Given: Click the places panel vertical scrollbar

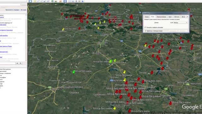Looking at the screenshot, I should click(x=26, y=37).
